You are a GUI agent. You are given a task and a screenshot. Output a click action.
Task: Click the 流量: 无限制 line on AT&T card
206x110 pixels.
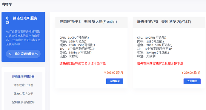click(146, 56)
